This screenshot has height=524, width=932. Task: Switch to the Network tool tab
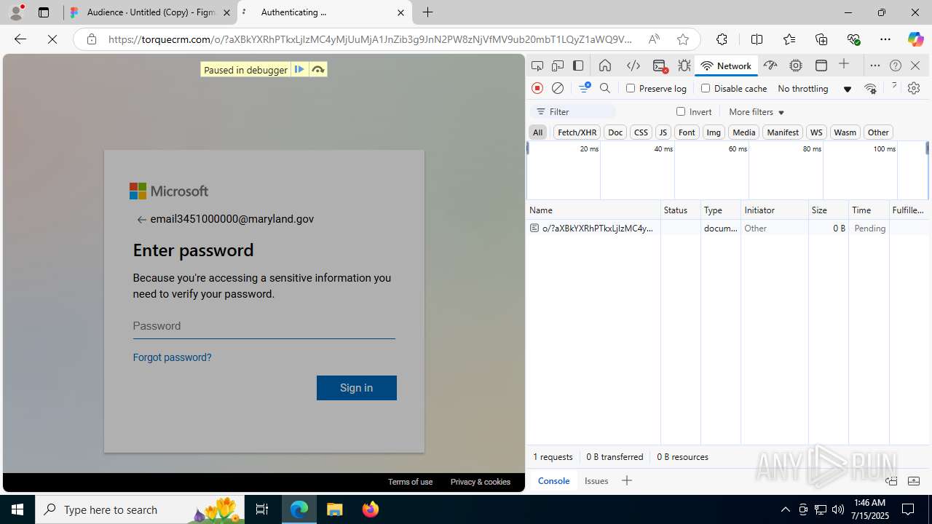pyautogui.click(x=726, y=65)
